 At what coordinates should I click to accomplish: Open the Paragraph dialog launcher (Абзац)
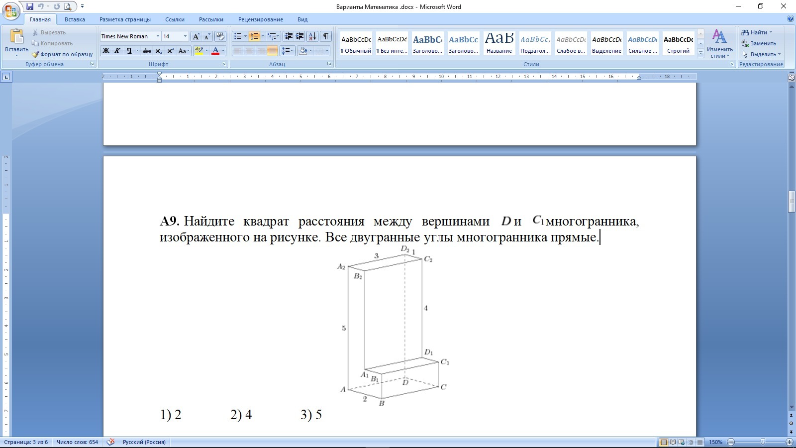[329, 64]
